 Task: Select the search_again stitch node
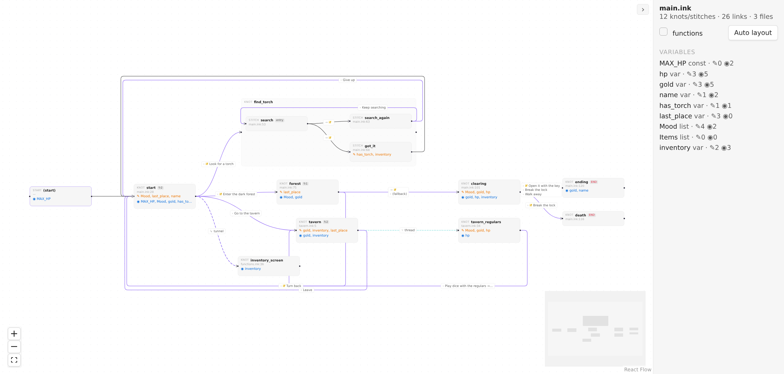tap(381, 121)
